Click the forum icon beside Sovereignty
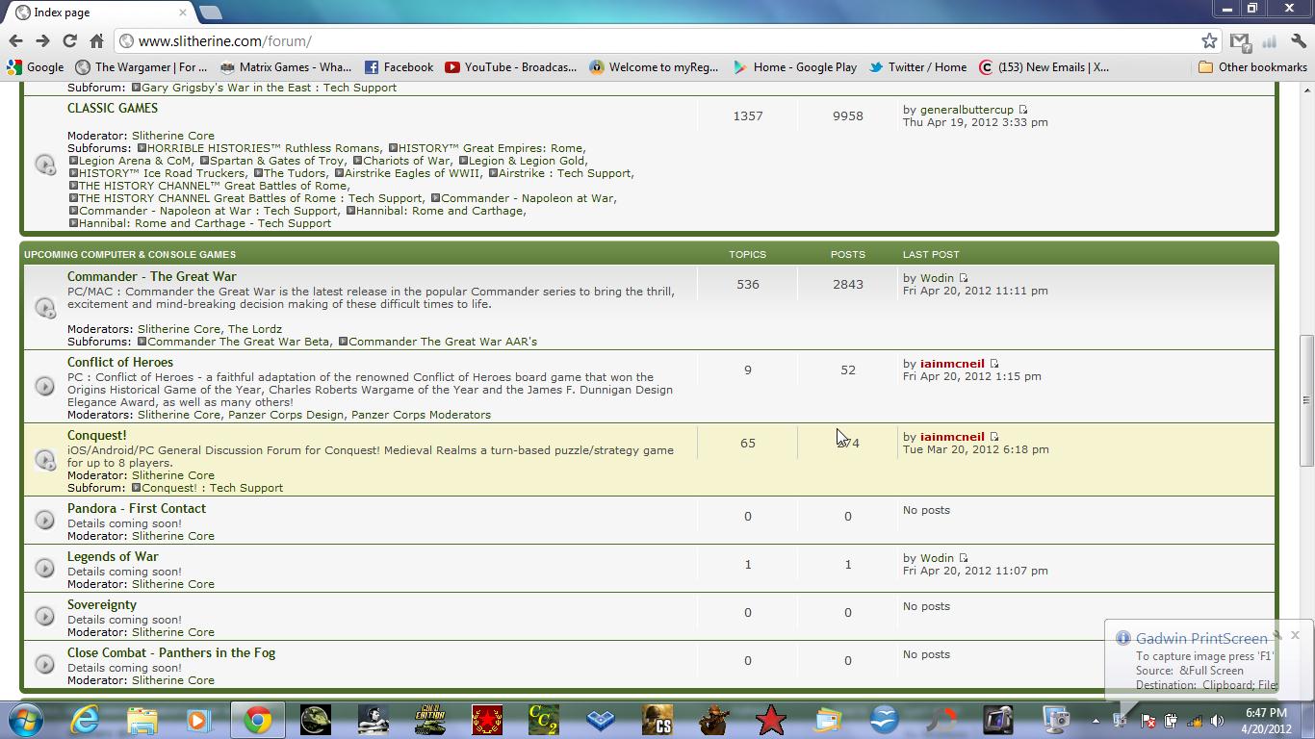The image size is (1315, 739). coord(45,616)
